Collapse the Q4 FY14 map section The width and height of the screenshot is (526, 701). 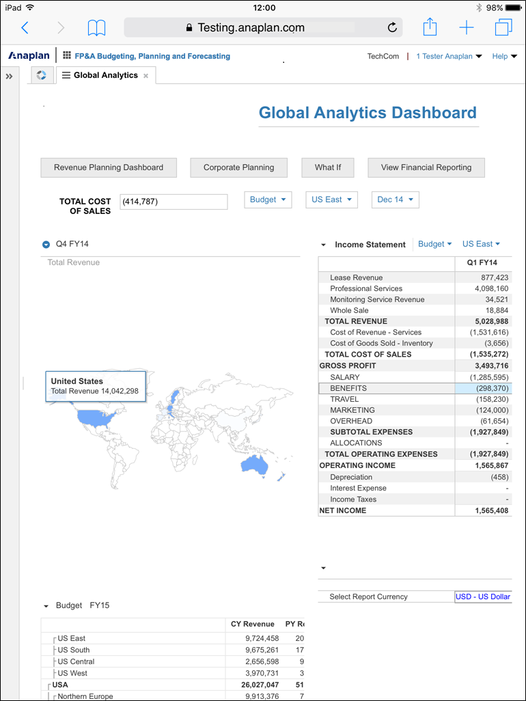tap(46, 244)
